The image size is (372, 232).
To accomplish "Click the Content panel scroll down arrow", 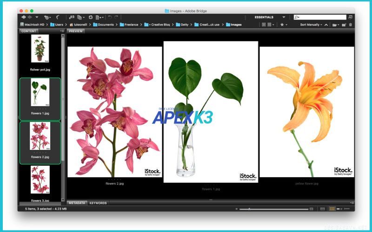I will [63, 200].
